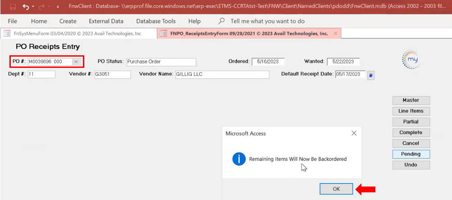This screenshot has height=200, width=452.
Task: Open the Database Tools ribbon tab
Action: point(156,21)
